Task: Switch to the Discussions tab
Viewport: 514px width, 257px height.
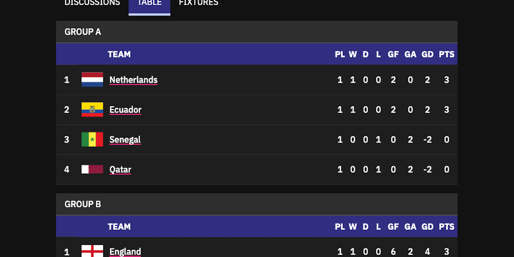Action: coord(92,3)
